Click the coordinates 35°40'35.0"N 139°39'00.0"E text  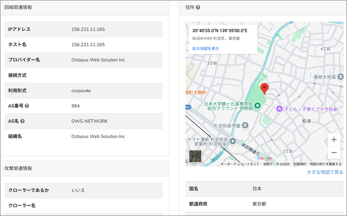[x=220, y=30]
